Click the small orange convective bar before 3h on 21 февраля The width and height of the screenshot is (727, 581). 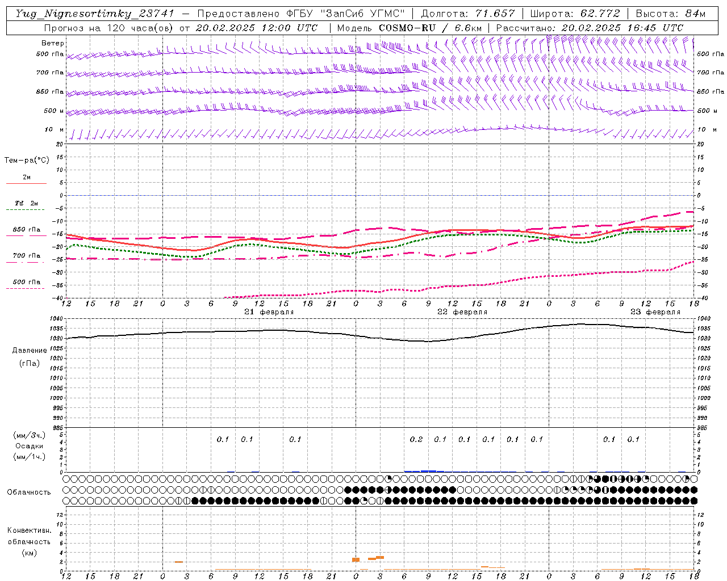coord(178,562)
